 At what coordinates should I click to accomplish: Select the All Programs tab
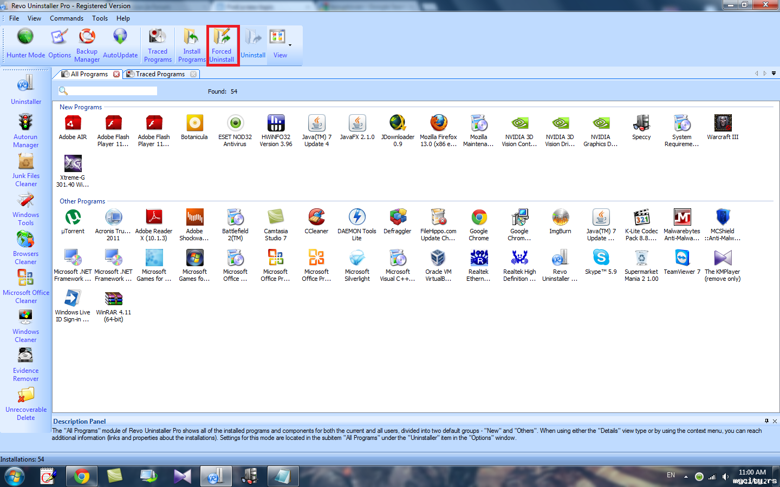click(x=89, y=74)
